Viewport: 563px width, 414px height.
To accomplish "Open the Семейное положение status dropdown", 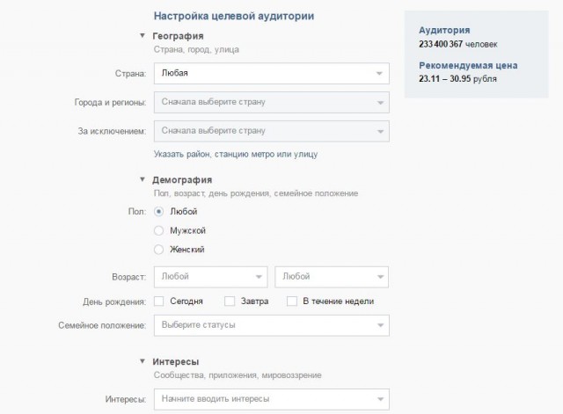I will coord(272,325).
